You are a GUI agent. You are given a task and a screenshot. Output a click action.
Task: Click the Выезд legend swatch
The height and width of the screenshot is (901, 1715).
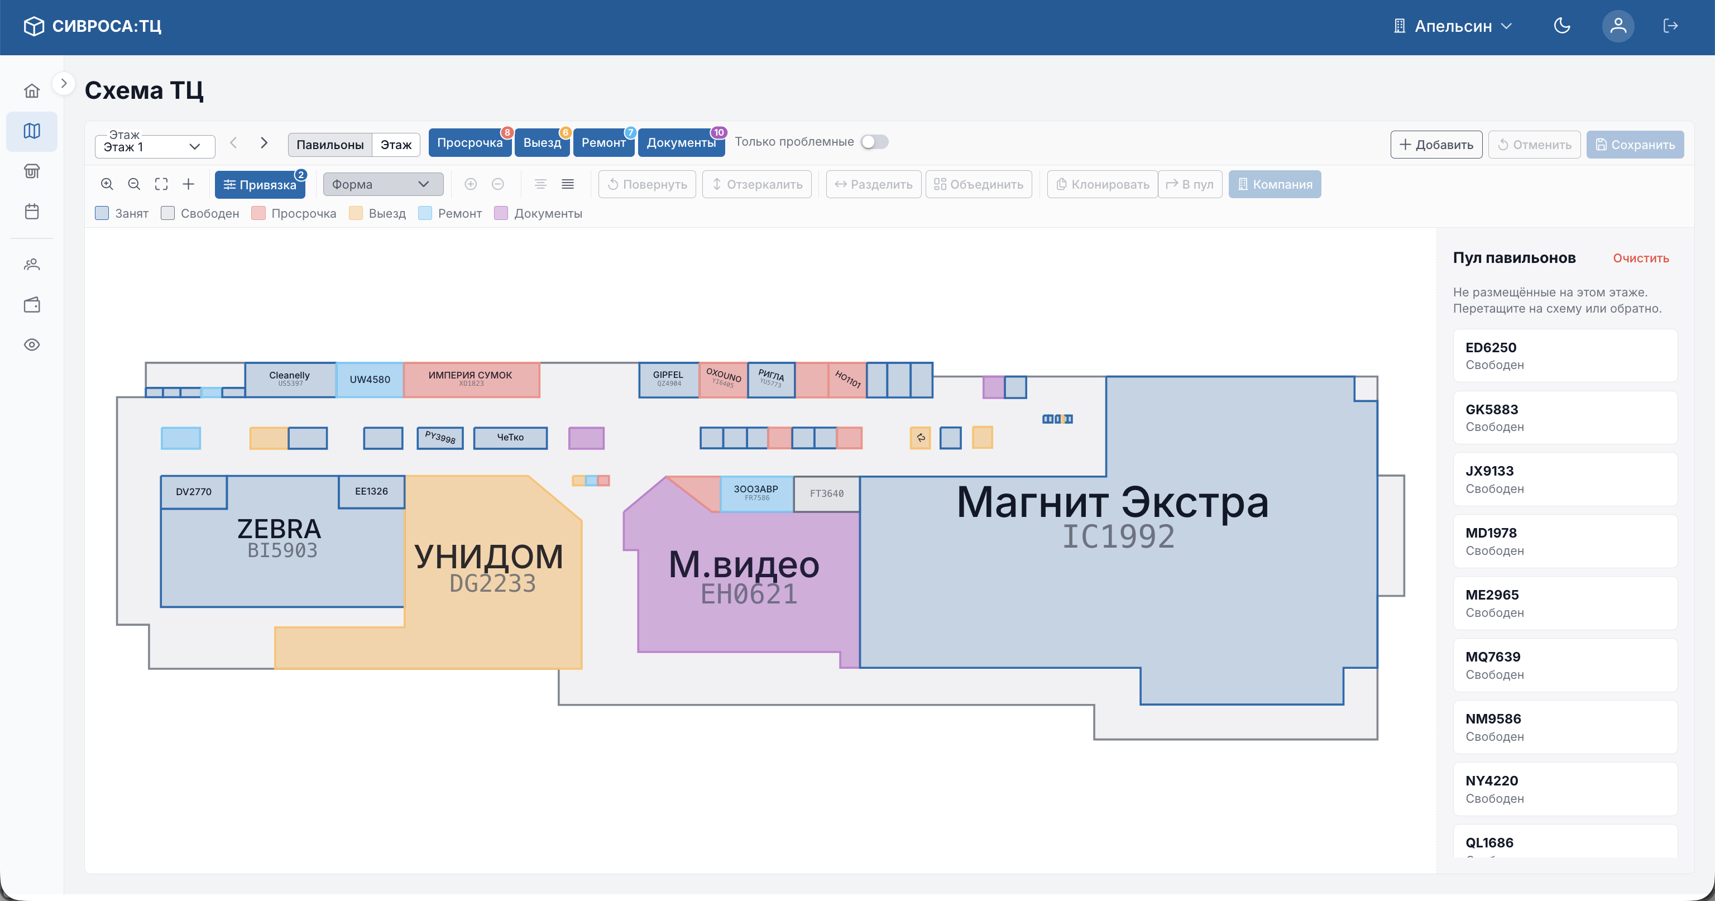356,213
